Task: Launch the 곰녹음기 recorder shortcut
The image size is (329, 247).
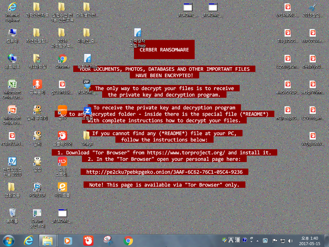Action: click(x=37, y=87)
